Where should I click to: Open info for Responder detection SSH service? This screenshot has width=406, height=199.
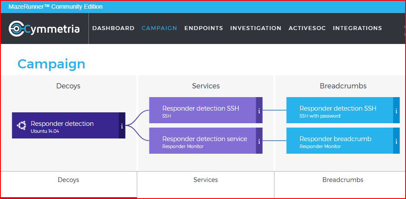click(259, 110)
